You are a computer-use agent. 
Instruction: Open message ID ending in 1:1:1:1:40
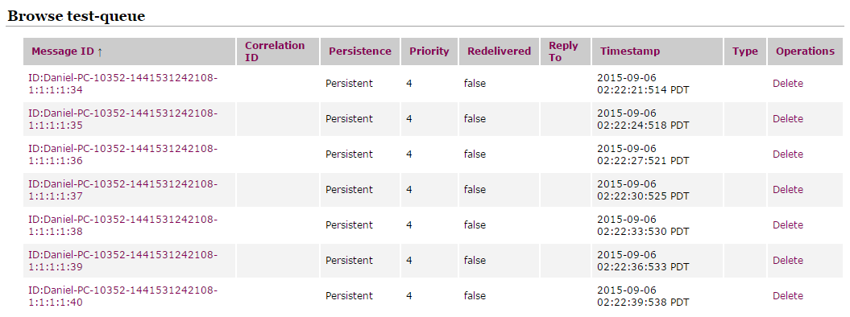point(122,296)
